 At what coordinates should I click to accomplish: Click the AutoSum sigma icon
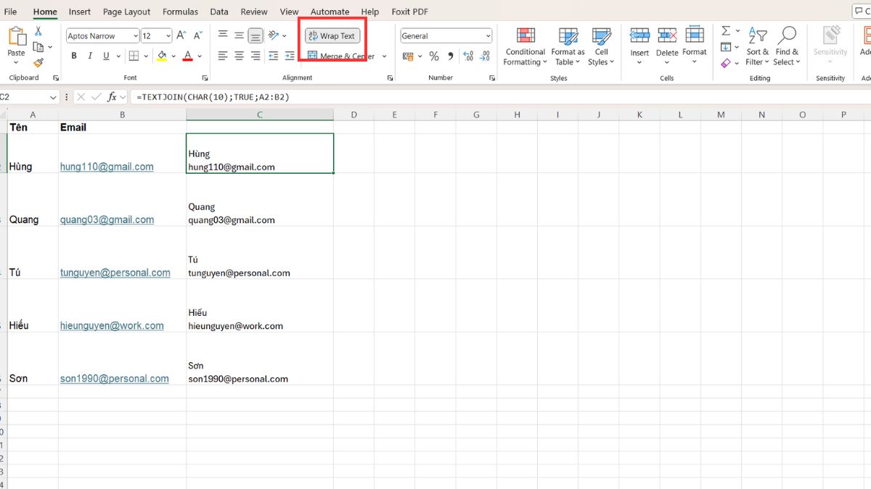726,31
